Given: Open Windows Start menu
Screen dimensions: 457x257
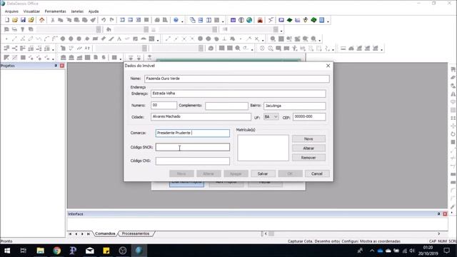Looking at the screenshot, I should [7, 251].
